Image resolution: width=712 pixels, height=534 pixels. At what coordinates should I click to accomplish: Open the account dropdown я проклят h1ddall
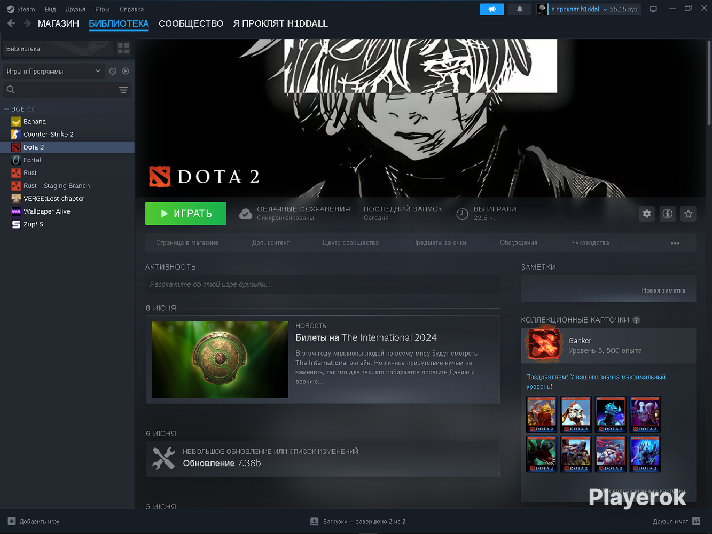[x=579, y=9]
